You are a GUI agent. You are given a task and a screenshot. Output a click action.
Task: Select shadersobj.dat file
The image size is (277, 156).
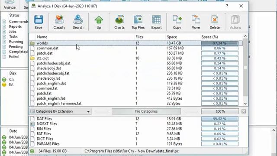point(135,68)
